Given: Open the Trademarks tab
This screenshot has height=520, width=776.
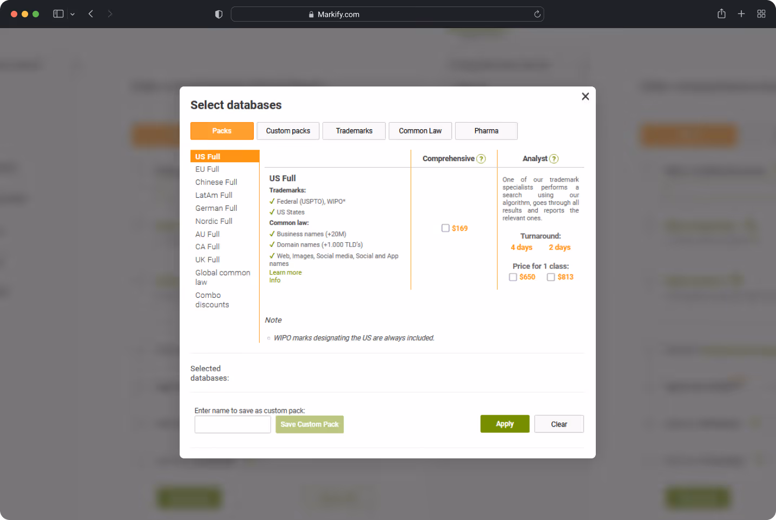Looking at the screenshot, I should coord(354,131).
